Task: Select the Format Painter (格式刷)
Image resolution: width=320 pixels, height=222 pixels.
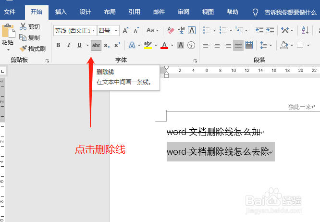Action: (x=33, y=49)
